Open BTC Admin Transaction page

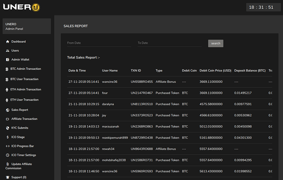point(26,69)
